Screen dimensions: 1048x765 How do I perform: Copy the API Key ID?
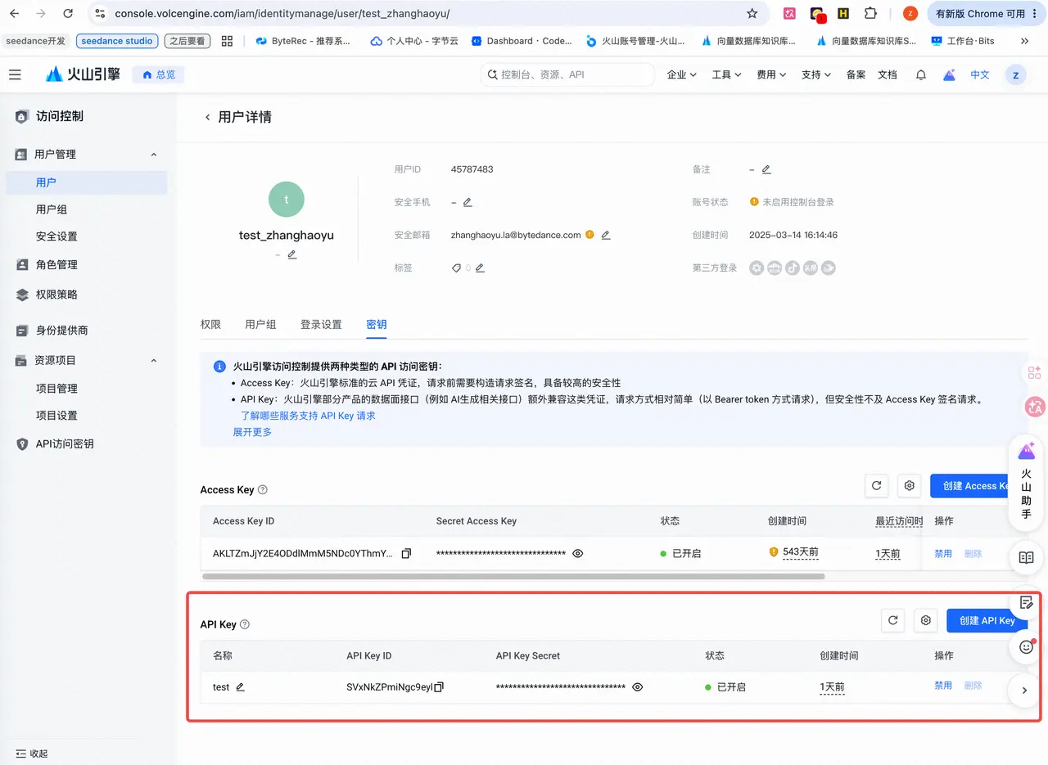point(439,687)
